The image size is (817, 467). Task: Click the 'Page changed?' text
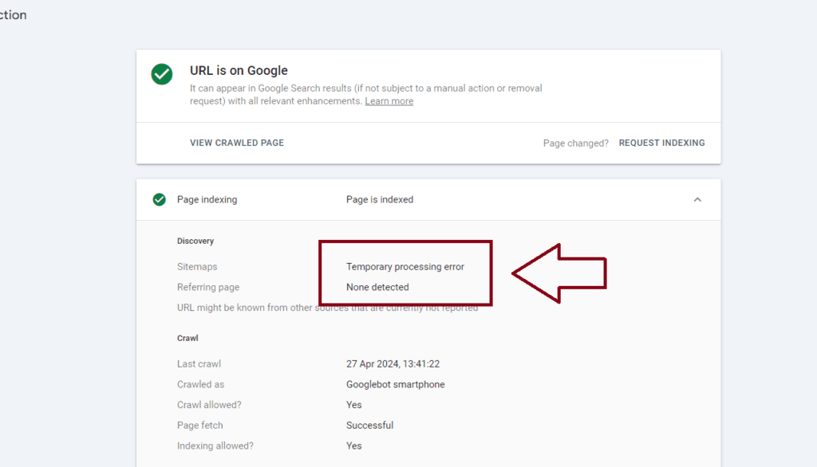coord(575,143)
